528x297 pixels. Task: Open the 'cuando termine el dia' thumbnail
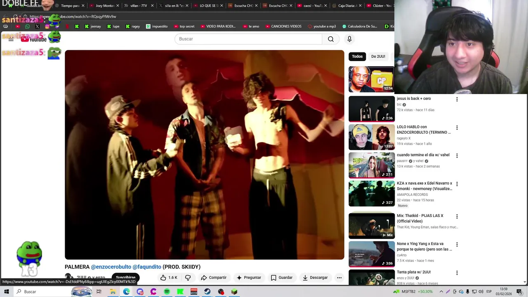[x=372, y=165]
